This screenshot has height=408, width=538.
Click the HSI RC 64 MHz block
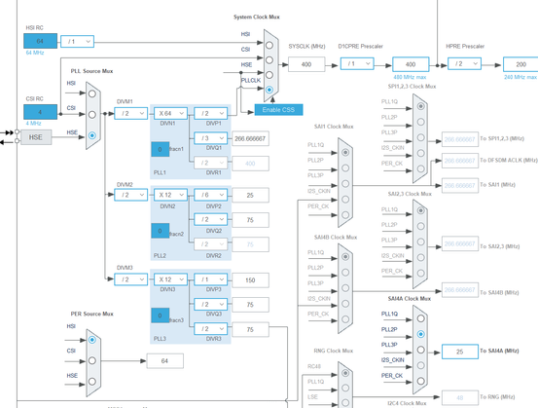[x=41, y=41]
